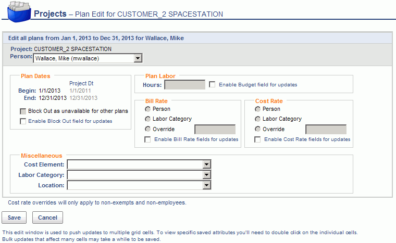Select Person radio under Cost Rate
This screenshot has width=396, height=243.
tap(257, 109)
